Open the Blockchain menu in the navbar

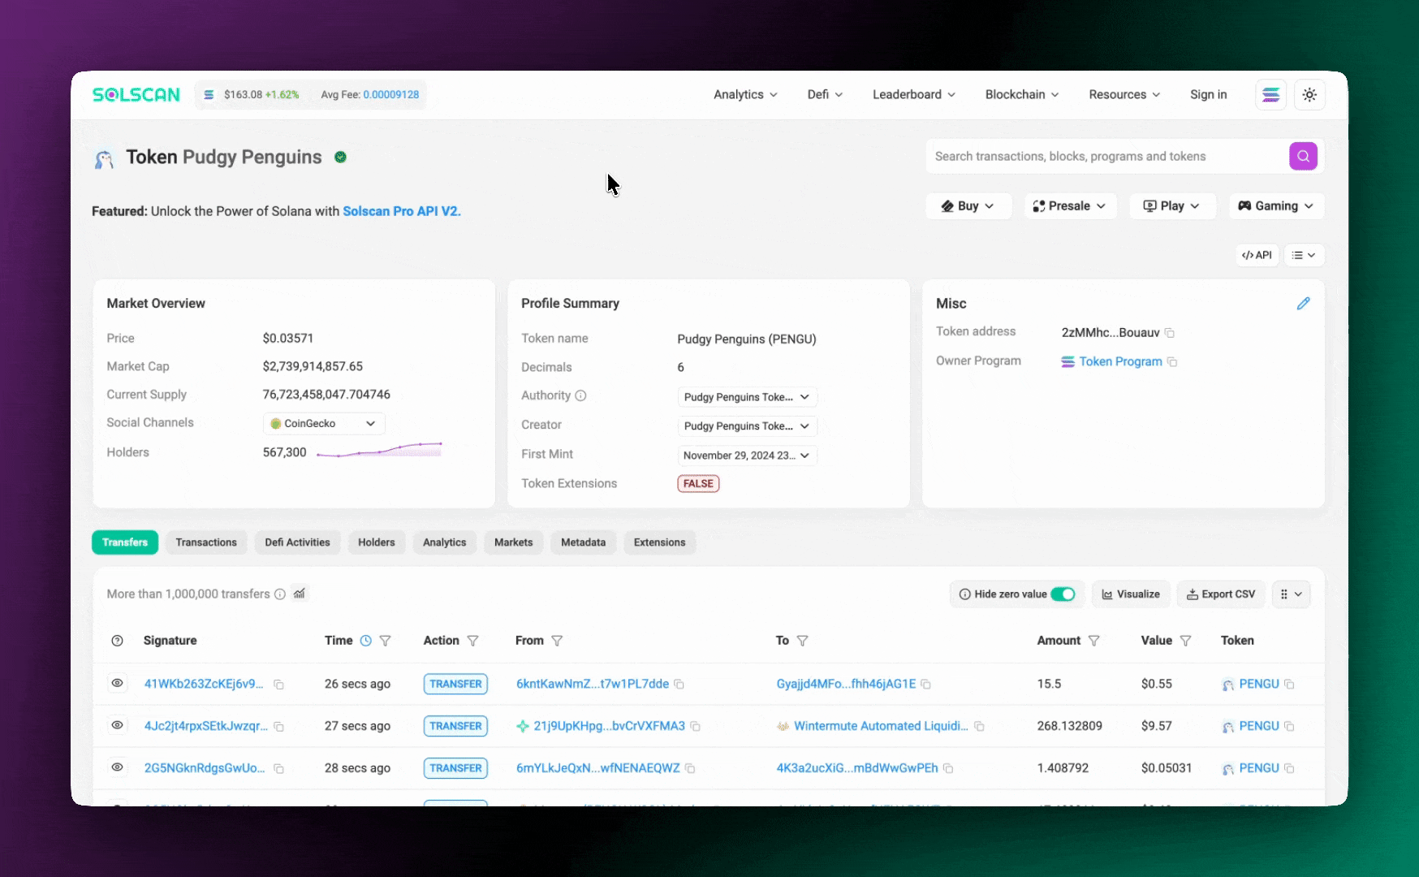coord(1021,94)
